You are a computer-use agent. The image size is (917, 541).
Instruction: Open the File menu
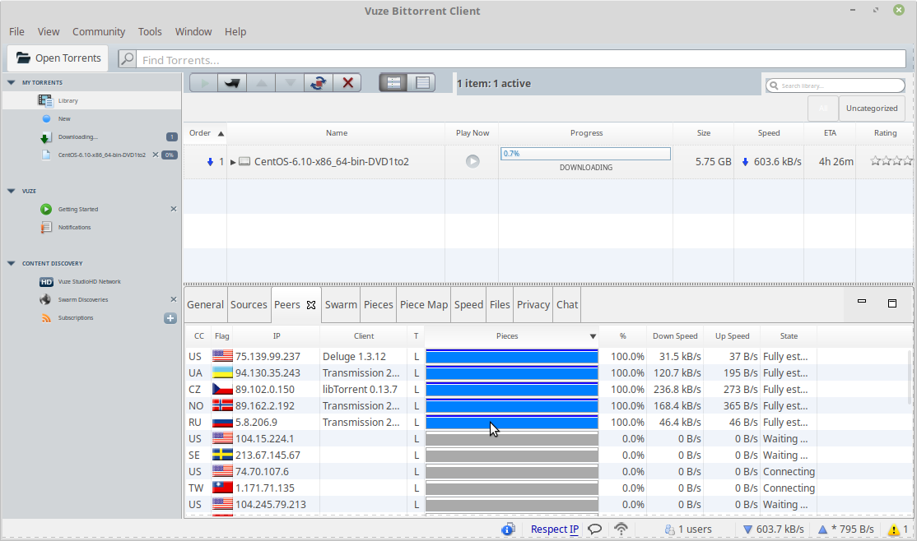(x=16, y=31)
